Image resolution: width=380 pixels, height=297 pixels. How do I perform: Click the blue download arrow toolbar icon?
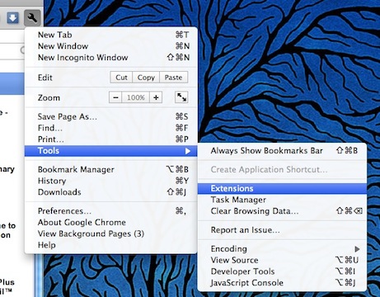[12, 18]
